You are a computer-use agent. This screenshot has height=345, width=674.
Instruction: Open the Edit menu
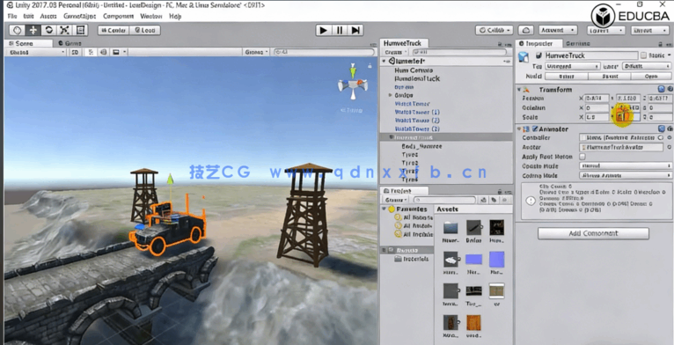point(28,16)
